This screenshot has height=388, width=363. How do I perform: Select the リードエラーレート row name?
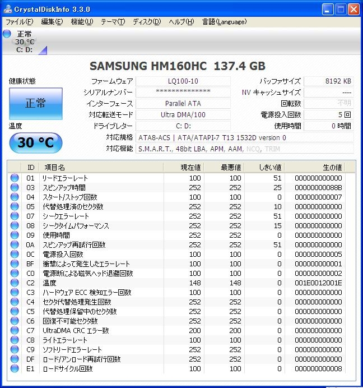65,178
